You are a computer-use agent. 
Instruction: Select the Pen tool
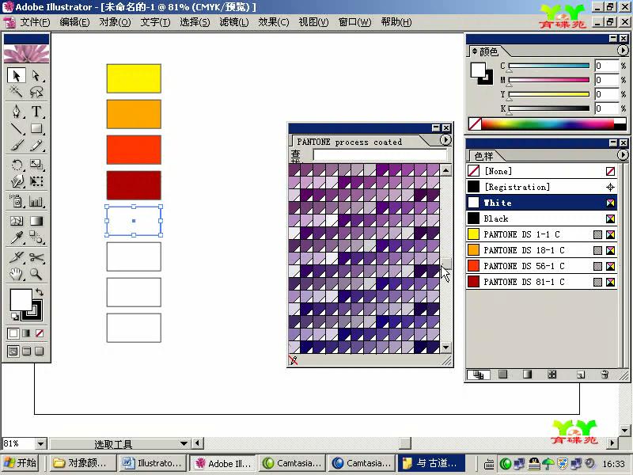point(17,112)
